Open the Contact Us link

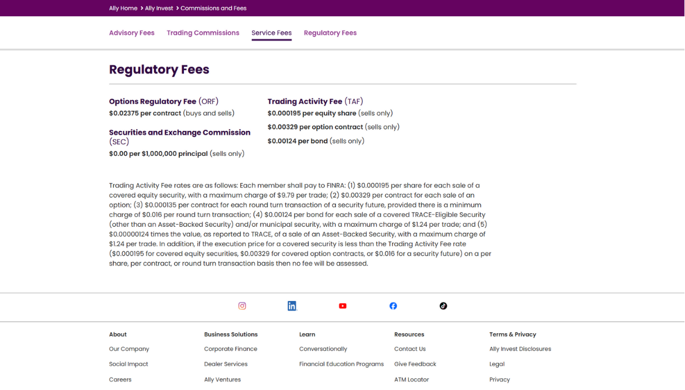click(410, 349)
